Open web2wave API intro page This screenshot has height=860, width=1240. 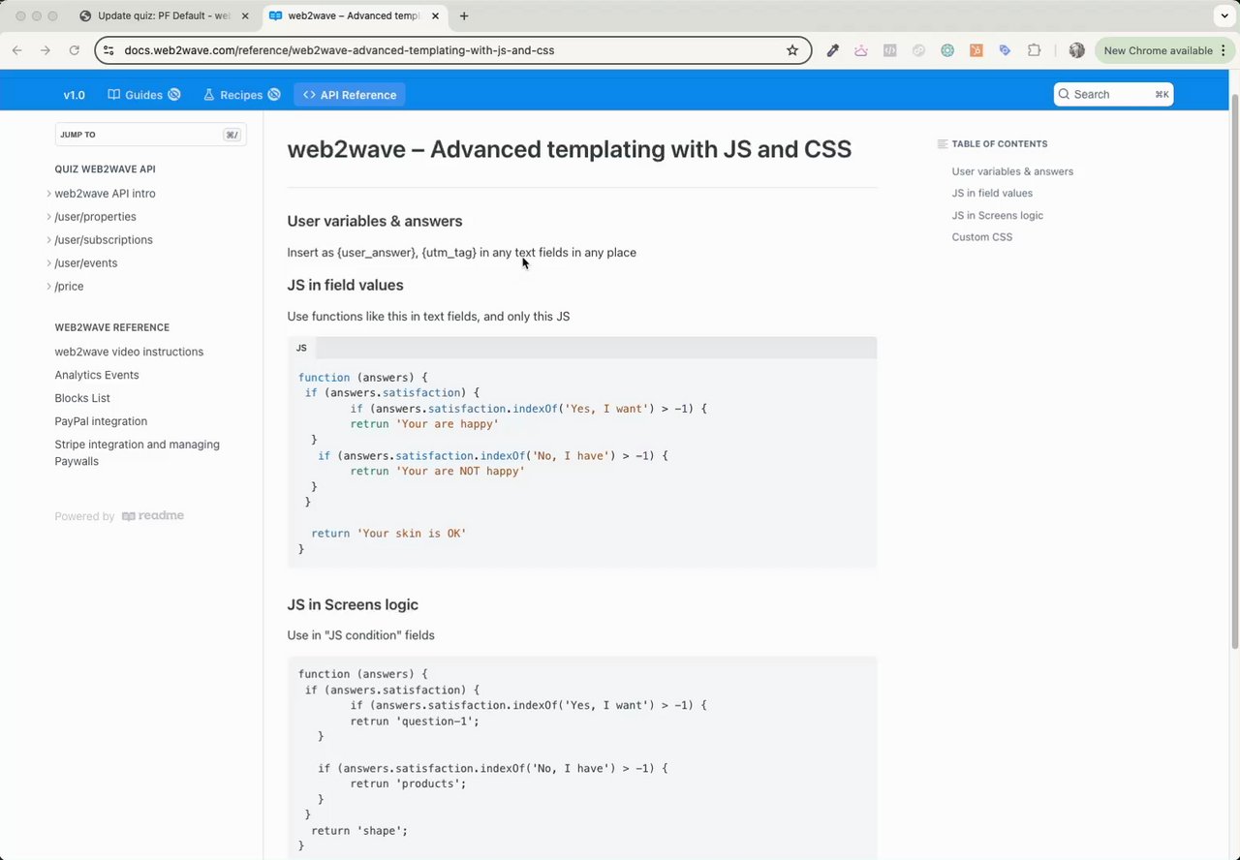[x=105, y=194]
